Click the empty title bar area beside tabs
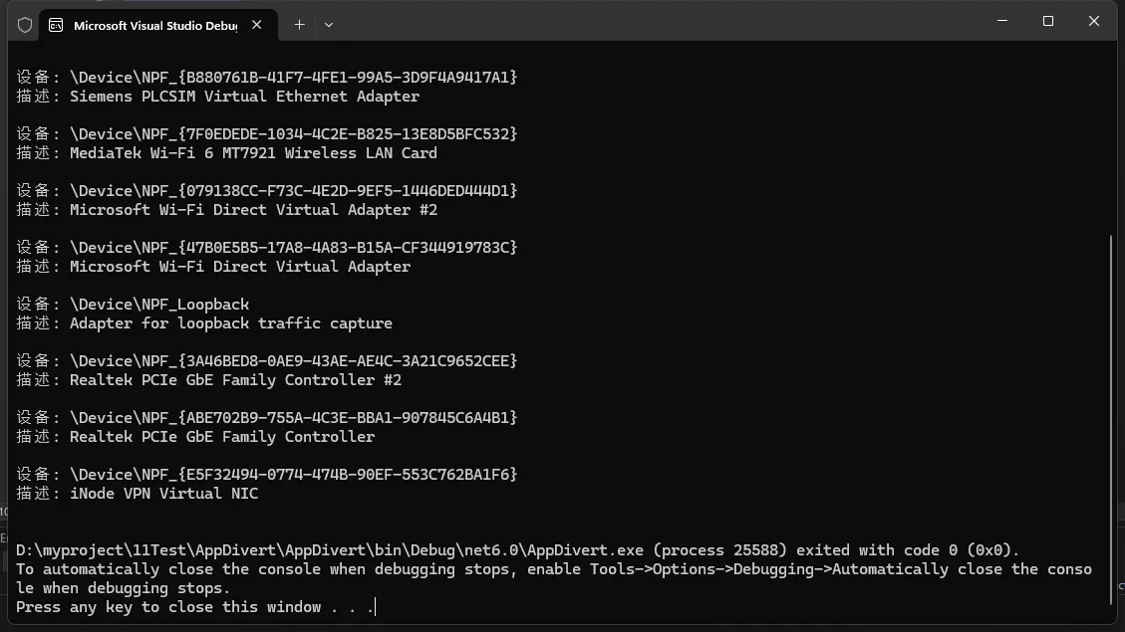Image resolution: width=1125 pixels, height=632 pixels. point(648,22)
